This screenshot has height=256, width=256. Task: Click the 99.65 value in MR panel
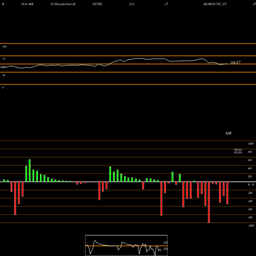238,150
